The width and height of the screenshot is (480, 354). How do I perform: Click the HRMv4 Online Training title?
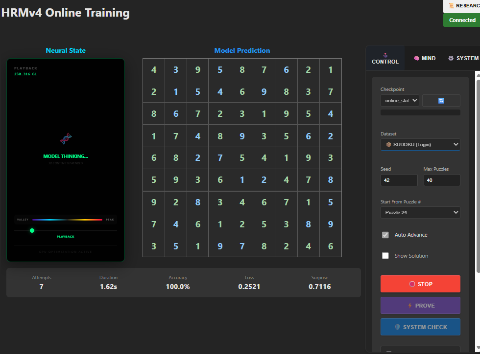[66, 13]
